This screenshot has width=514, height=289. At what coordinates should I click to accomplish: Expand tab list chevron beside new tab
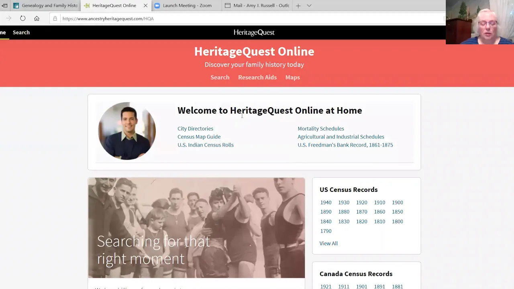pos(309,6)
